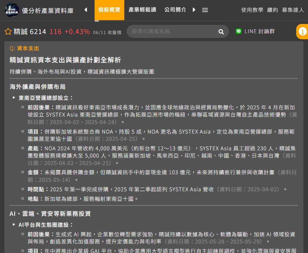Screen dimensions: 308x253
Task: Click the magnifier search icon
Action: click(x=221, y=32)
